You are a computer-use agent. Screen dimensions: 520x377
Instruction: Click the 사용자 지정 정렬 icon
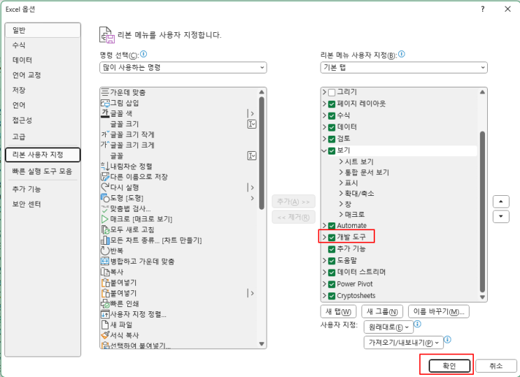click(105, 314)
